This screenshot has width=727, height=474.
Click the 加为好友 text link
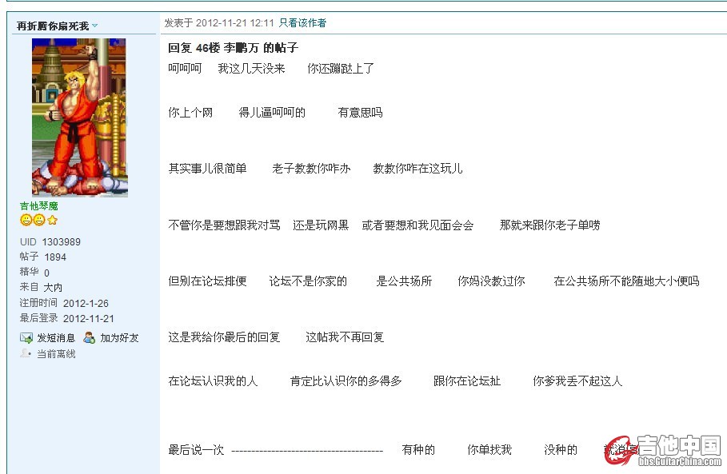(119, 338)
